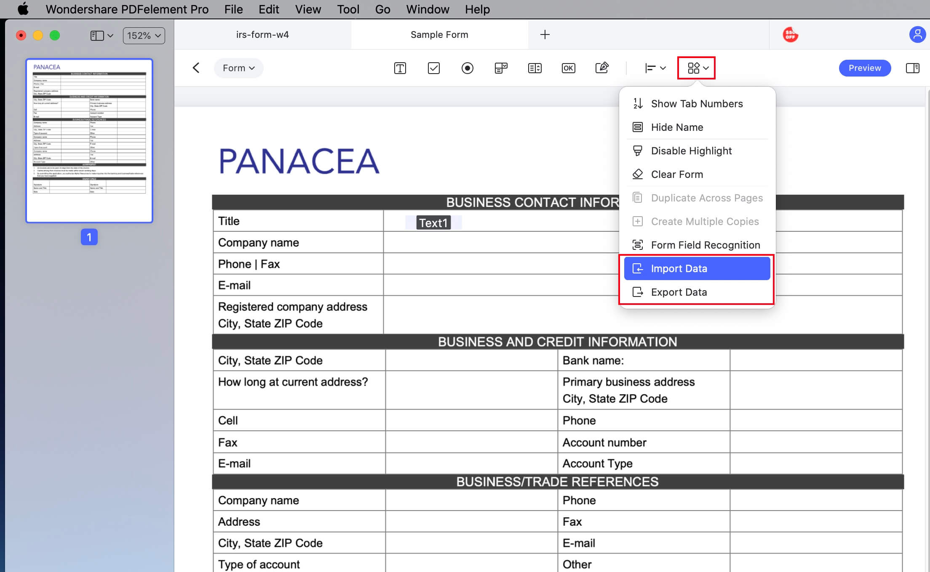Click the Create Multiple Copies entry
This screenshot has width=930, height=572.
pos(697,221)
